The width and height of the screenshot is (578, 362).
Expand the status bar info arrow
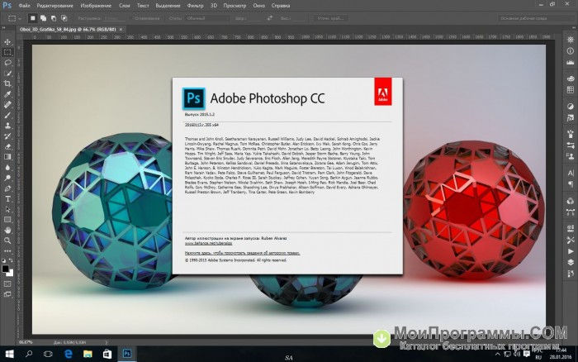107,342
